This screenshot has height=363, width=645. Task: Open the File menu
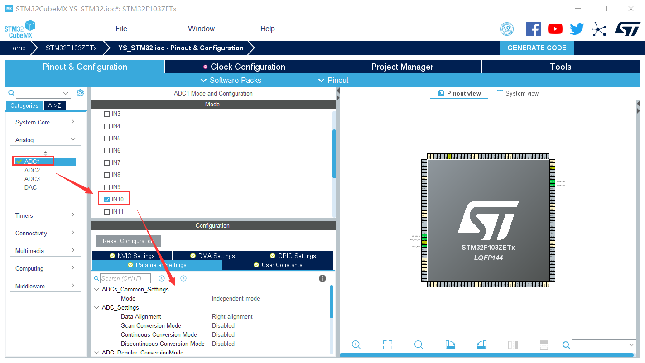click(x=121, y=29)
